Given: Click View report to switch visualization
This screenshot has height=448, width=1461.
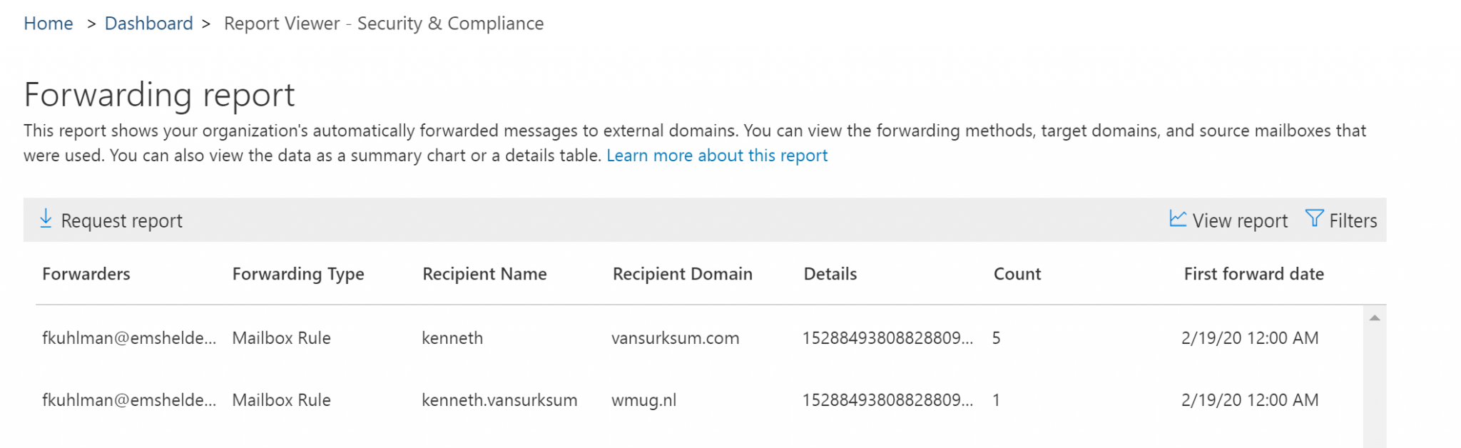Looking at the screenshot, I should point(1240,220).
